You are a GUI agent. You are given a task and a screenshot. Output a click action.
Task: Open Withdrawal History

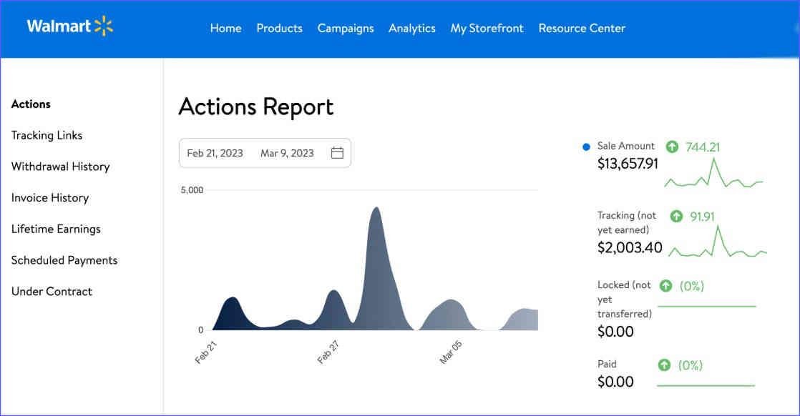[59, 167]
